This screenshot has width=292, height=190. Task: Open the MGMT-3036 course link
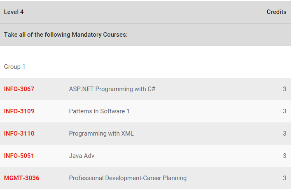click(21, 178)
